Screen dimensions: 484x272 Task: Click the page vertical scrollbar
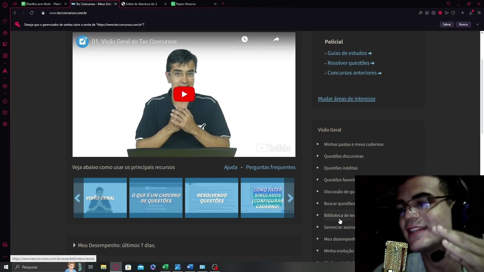tap(482, 96)
